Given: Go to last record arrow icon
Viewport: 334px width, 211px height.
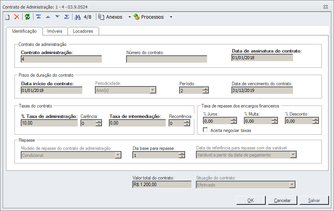Looking at the screenshot, I should point(67,17).
